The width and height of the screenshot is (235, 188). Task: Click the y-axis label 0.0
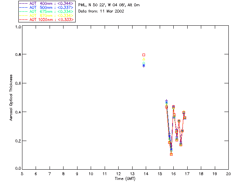tap(18, 169)
